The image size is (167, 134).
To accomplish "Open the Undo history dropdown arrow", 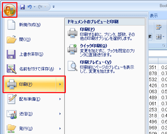I will [34, 7].
